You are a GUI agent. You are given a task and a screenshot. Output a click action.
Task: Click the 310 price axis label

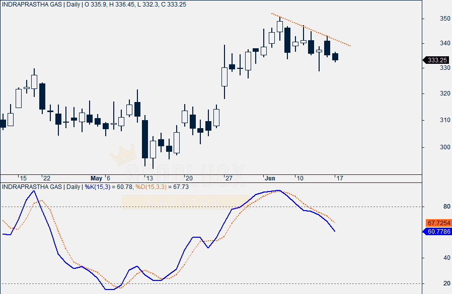[x=445, y=120]
